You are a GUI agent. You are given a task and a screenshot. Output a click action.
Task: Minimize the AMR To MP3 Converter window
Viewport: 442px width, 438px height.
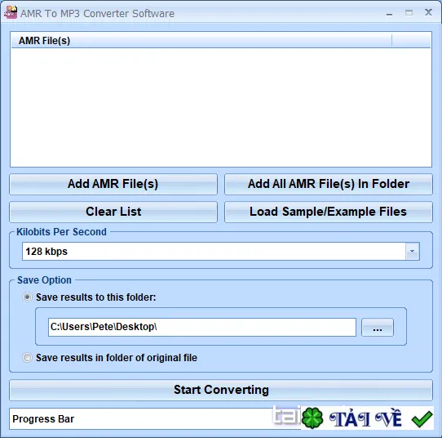[389, 13]
